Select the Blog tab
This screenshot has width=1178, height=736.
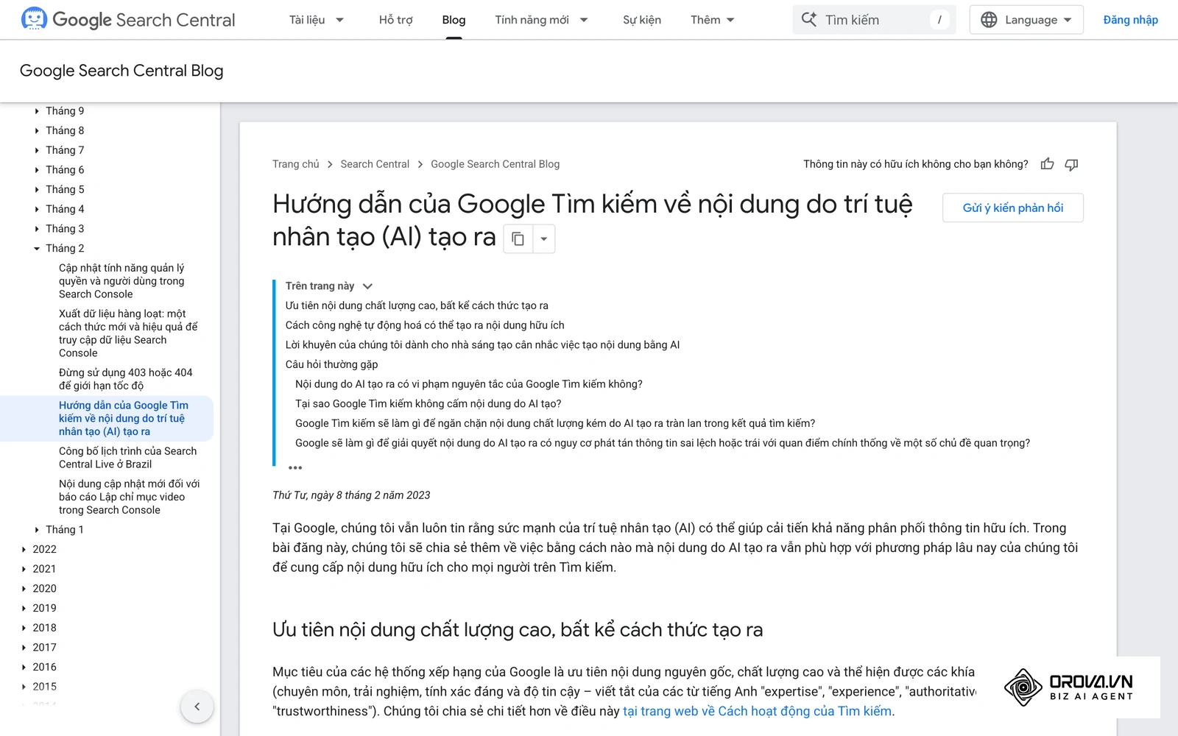[454, 20]
